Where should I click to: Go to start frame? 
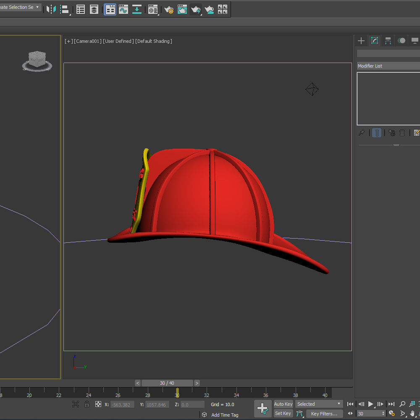[350, 404]
